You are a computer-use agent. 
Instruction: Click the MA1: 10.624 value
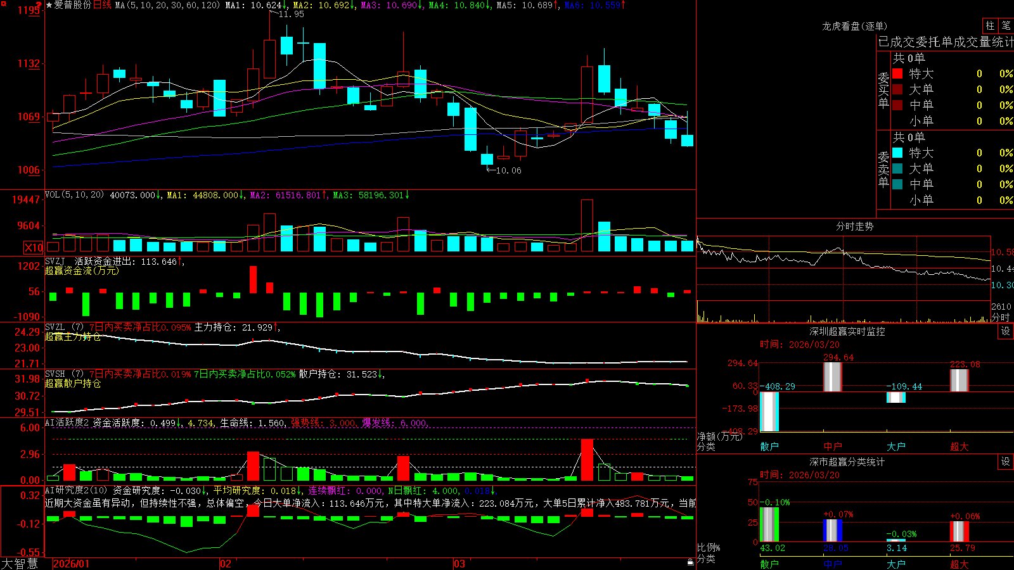point(255,5)
